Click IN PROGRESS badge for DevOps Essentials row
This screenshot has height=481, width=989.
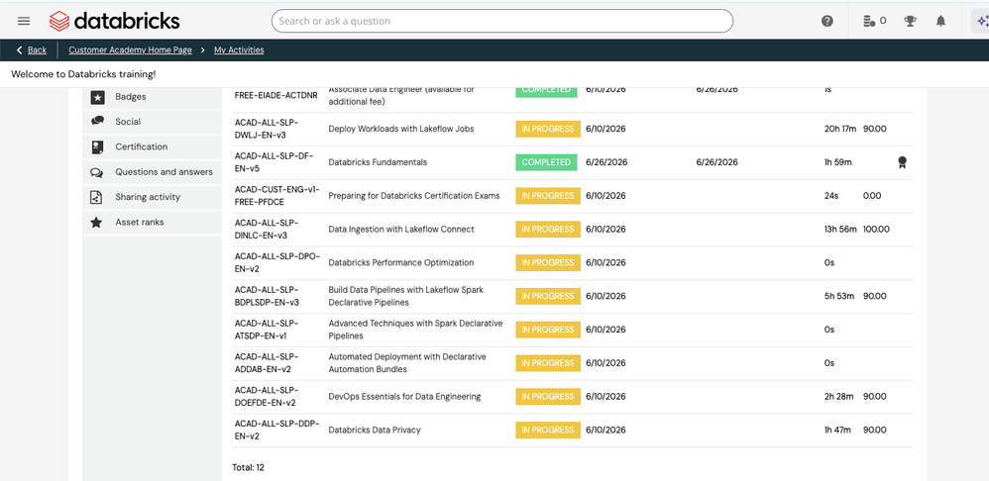click(548, 397)
